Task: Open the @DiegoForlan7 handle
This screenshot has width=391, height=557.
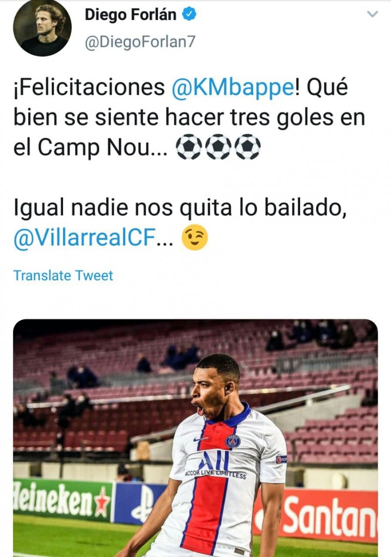Action: pos(140,42)
